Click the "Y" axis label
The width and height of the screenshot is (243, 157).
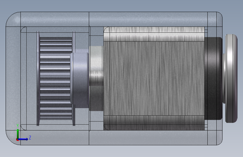18,126
